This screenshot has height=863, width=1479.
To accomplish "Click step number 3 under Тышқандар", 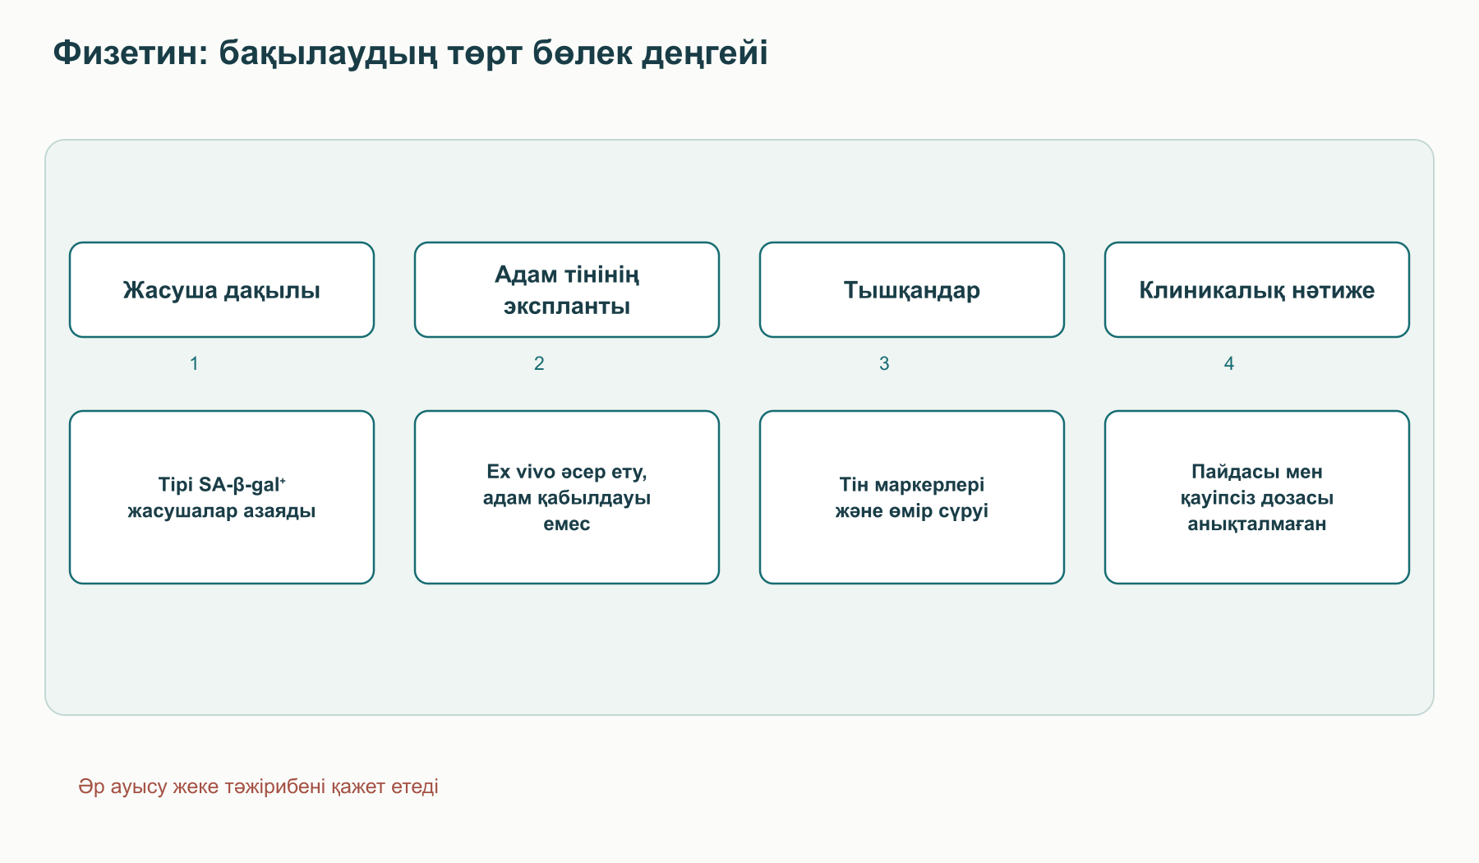I will pyautogui.click(x=884, y=363).
